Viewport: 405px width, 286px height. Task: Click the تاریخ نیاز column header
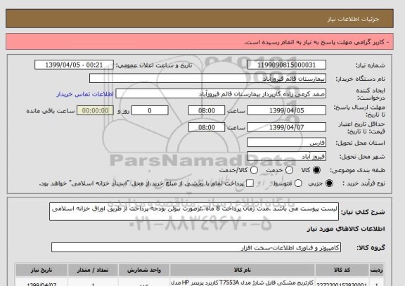[41, 270]
